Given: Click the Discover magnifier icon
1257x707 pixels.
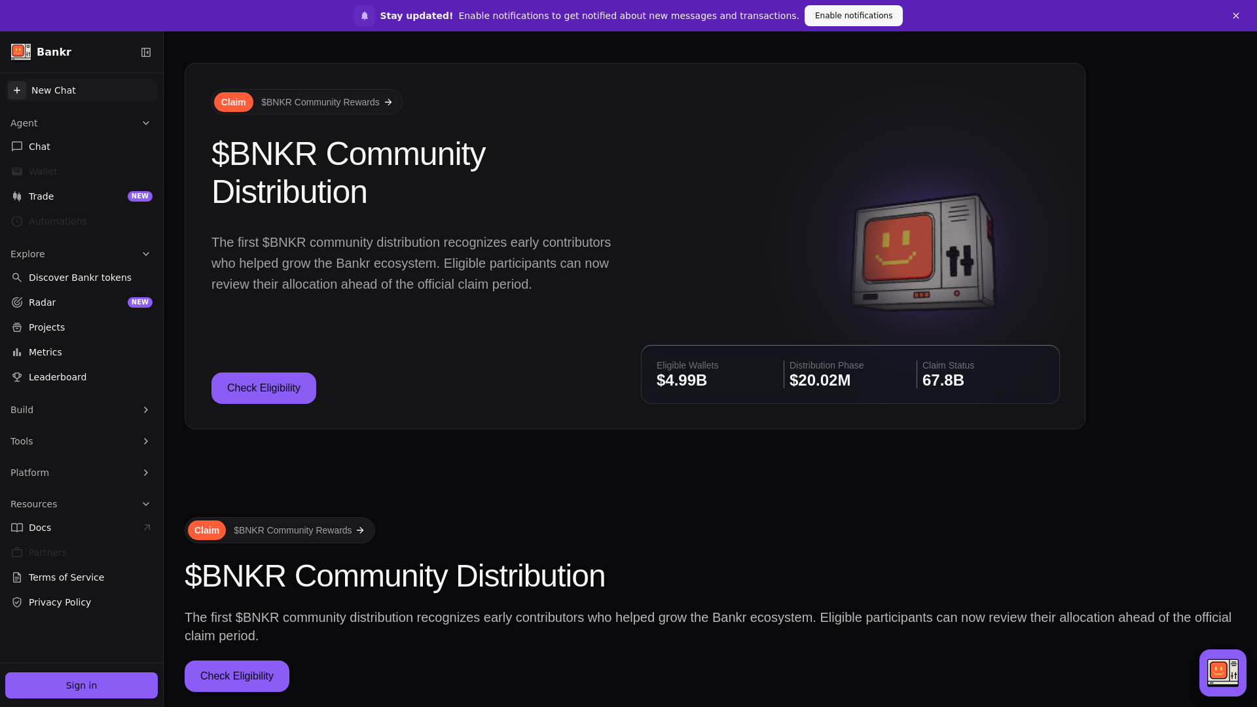Looking at the screenshot, I should tap(17, 278).
